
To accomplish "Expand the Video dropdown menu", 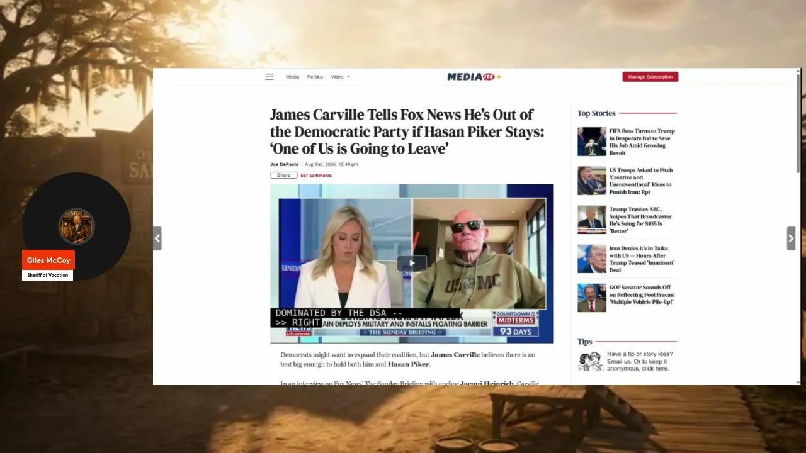I will click(340, 77).
